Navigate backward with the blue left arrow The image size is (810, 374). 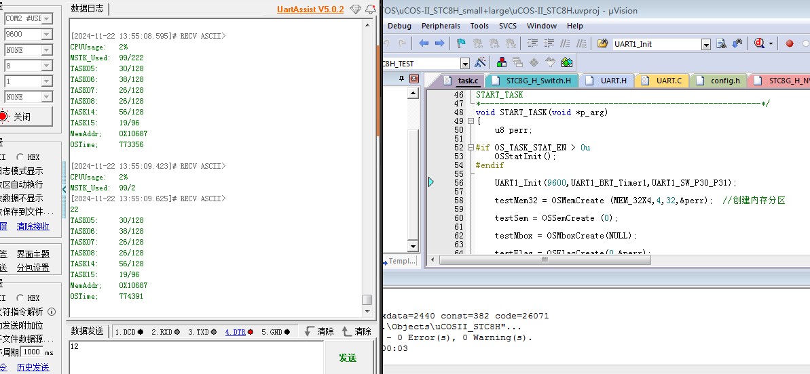tap(424, 44)
